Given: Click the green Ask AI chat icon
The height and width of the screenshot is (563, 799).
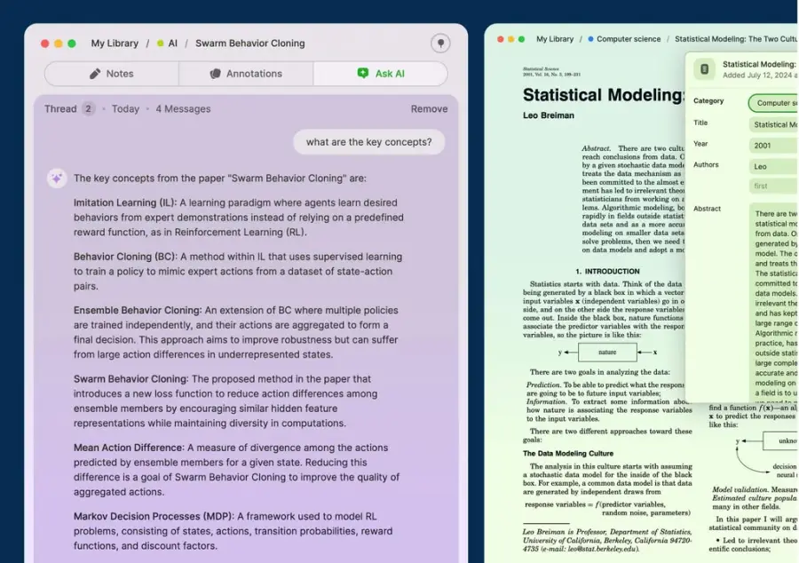Looking at the screenshot, I should pos(363,74).
